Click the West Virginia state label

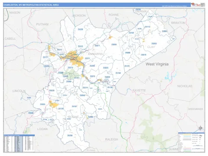point(157,64)
